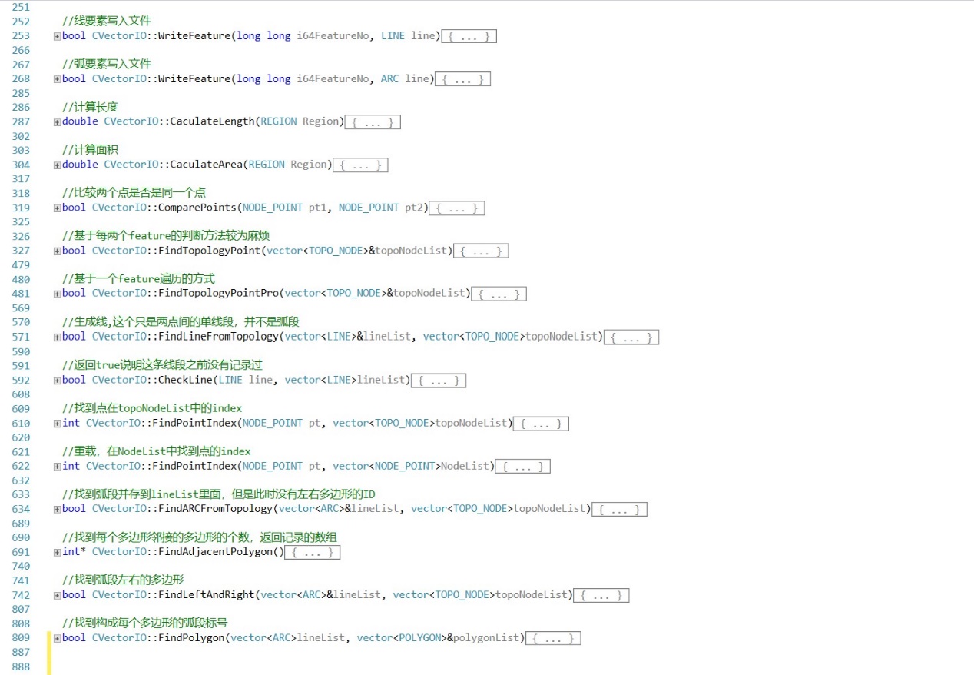Screen dimensions: 974x675
Task: Click the { ... } box after FindPointIndex NodeList
Action: point(522,467)
